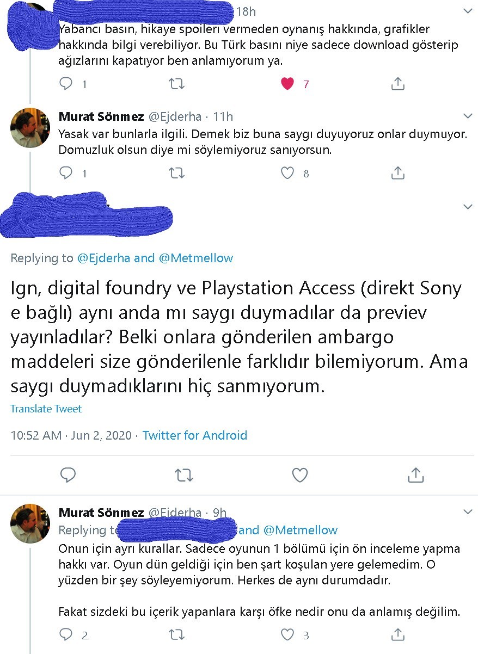The height and width of the screenshot is (654, 478).
Task: Share the main tweet using the share icon
Action: (416, 474)
